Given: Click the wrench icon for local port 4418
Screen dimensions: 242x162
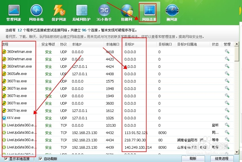Looking at the screenshot, I should [x=227, y=51].
